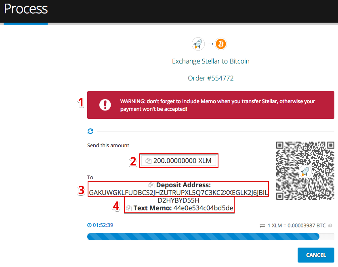The height and width of the screenshot is (267, 338).
Task: Click the 'Exchange Stellar to Bitcoin' heading
Action: click(x=211, y=61)
